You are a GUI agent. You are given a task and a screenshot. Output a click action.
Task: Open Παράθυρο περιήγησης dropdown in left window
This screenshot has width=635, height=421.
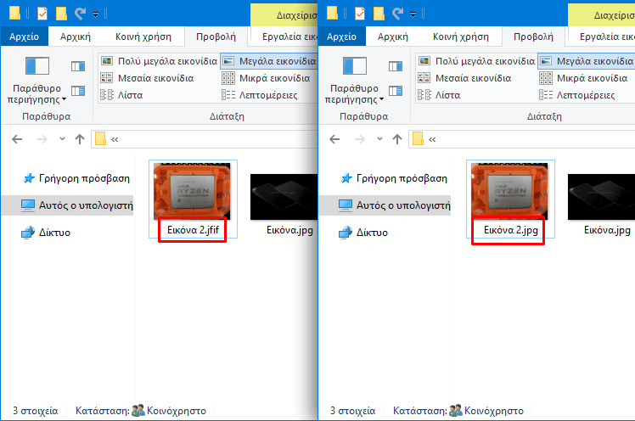click(x=37, y=80)
